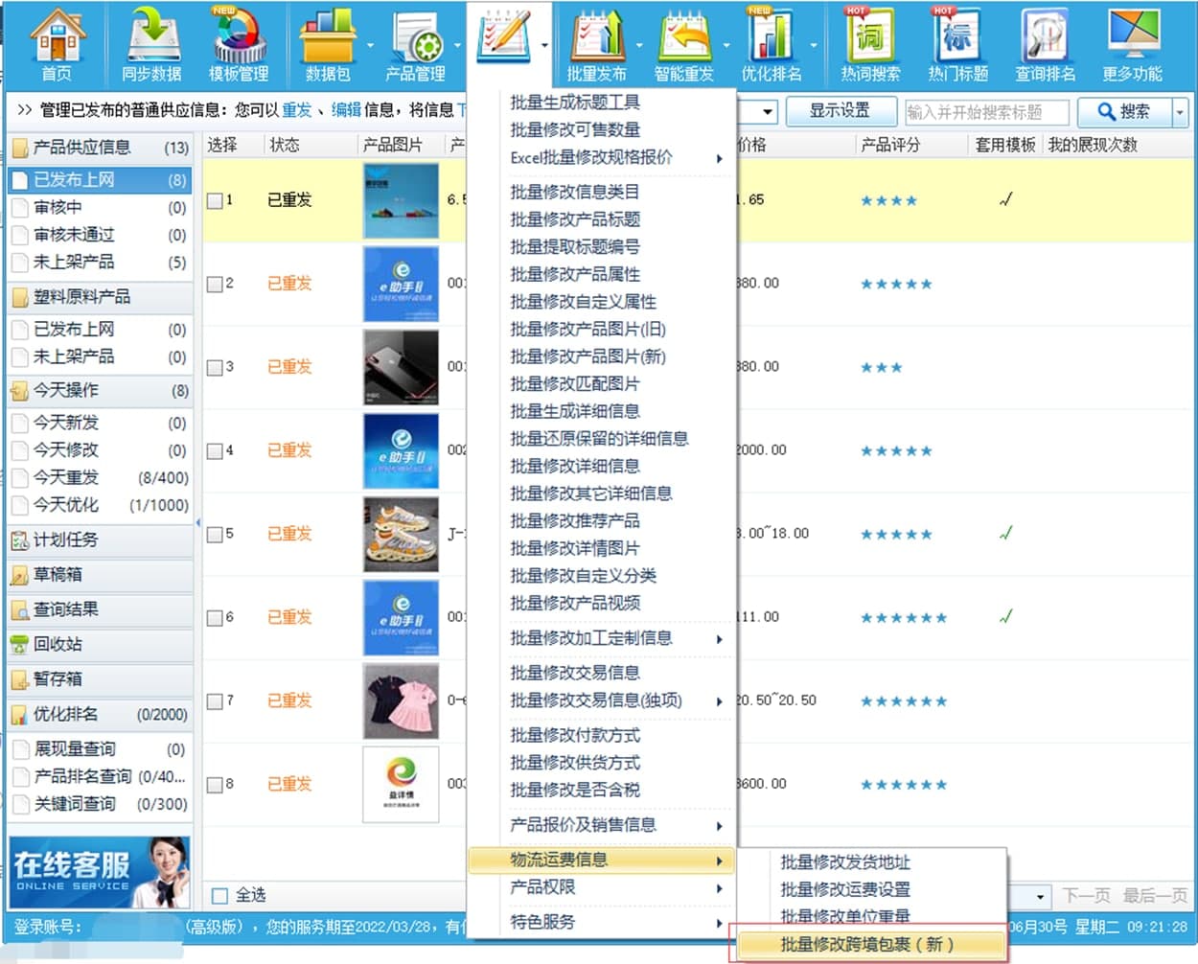Open the 批量发布 batch publish tool
1198x964 pixels.
(596, 44)
